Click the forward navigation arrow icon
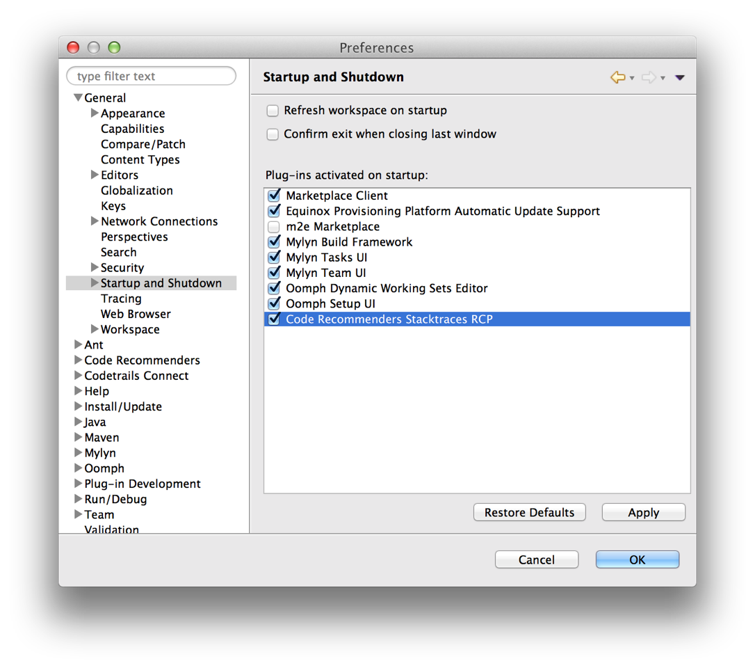The height and width of the screenshot is (668, 755). pos(649,77)
